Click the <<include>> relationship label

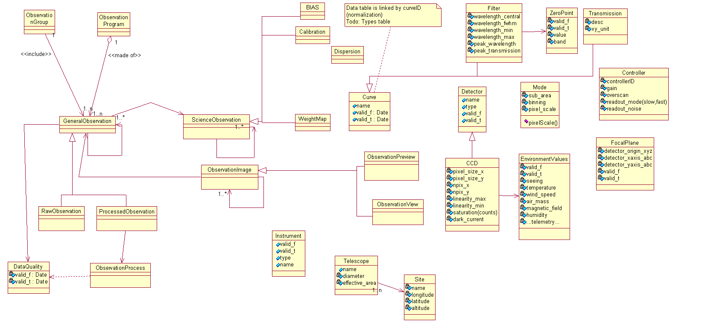(36, 54)
